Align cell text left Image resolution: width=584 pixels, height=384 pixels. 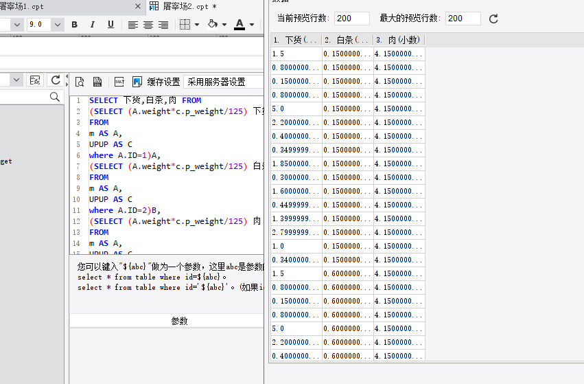click(133, 25)
